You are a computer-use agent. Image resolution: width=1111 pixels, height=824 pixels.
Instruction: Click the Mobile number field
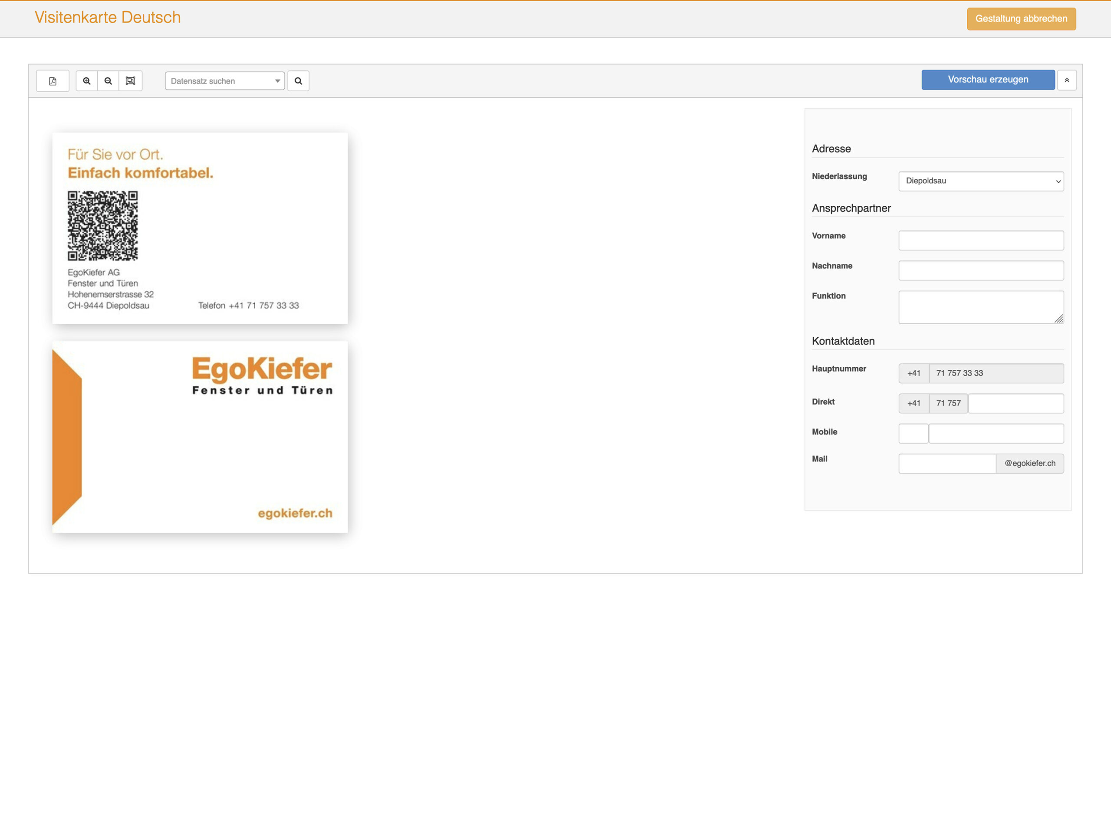click(x=995, y=433)
